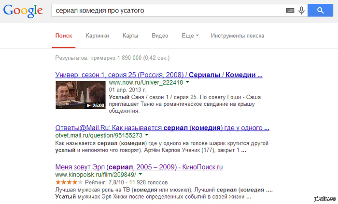Viewport: 338px width, 204px height.
Task: Switch to the Видео tab
Action: [x=160, y=36]
